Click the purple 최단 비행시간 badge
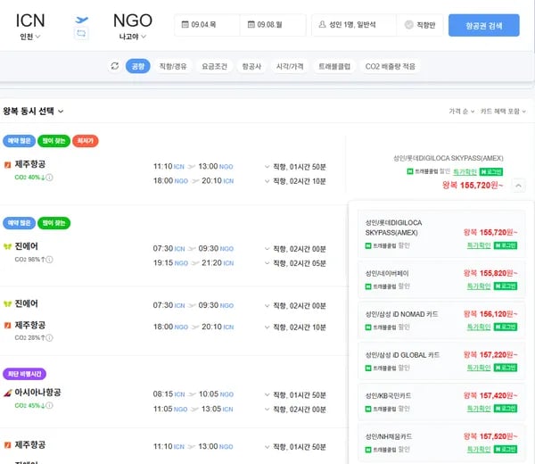Image resolution: width=535 pixels, height=464 pixels. tap(25, 374)
